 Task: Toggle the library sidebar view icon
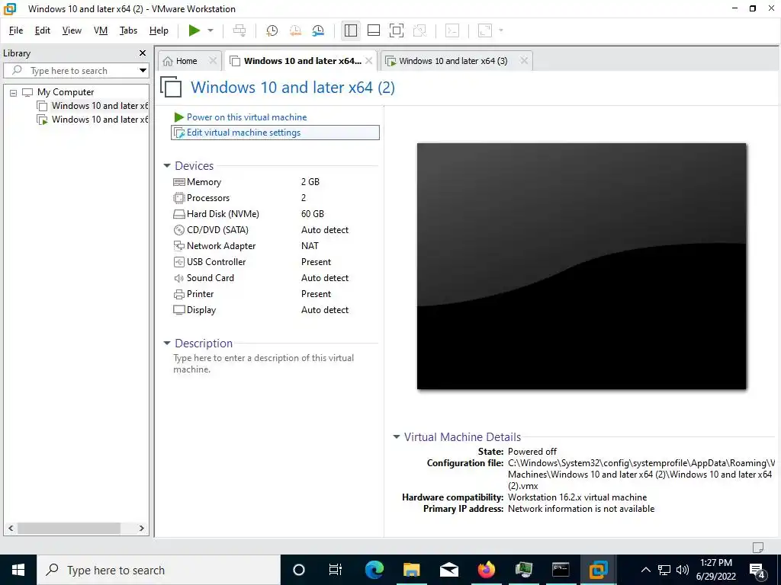(x=351, y=30)
